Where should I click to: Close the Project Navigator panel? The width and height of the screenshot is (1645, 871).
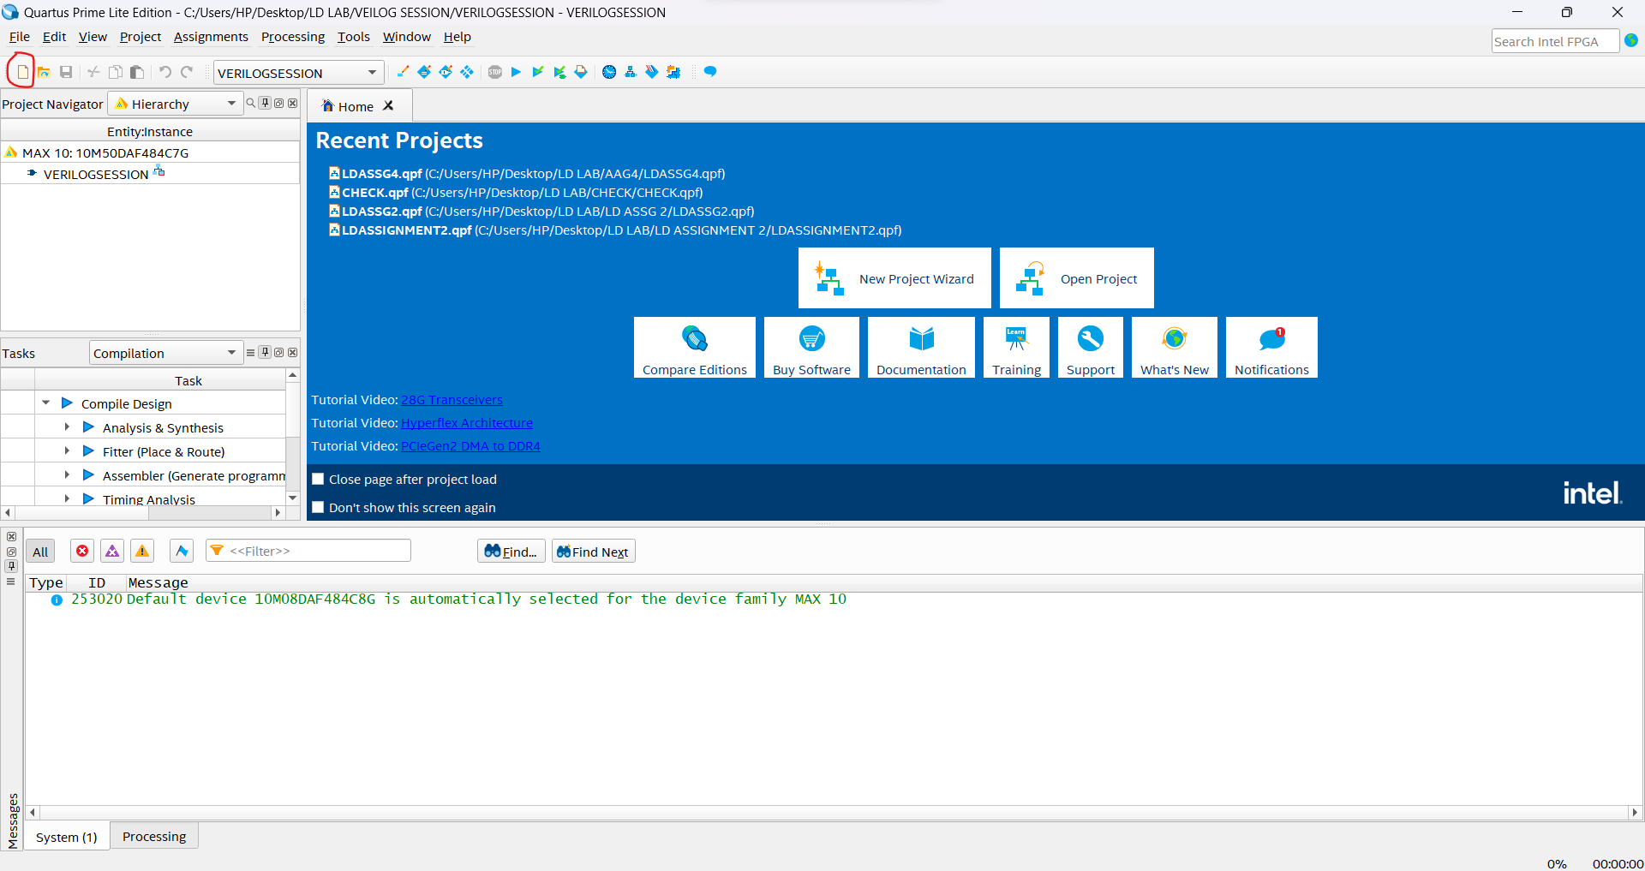tap(293, 103)
